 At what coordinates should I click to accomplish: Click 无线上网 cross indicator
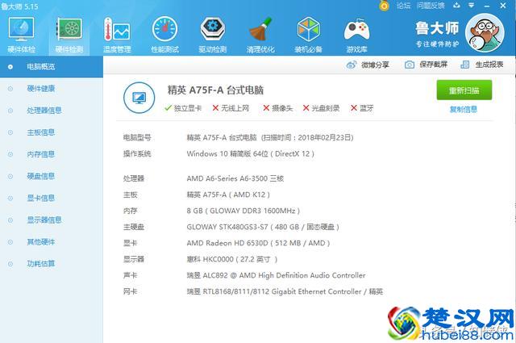pyautogui.click(x=231, y=108)
